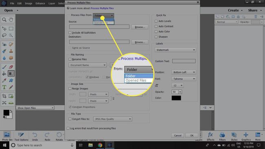This screenshot has height=149, width=265.
Task: Confirm the dialog with OK
Action: pyautogui.click(x=192, y=136)
